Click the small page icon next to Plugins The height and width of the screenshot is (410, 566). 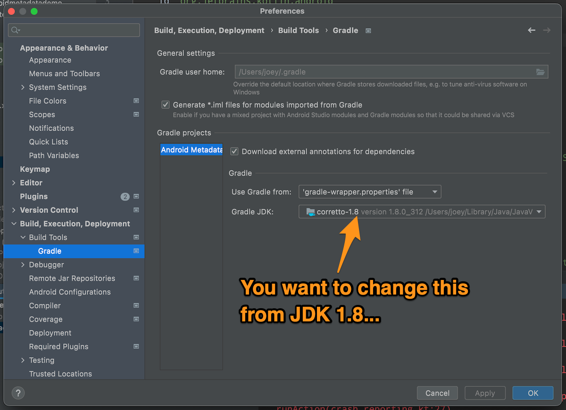click(x=136, y=197)
